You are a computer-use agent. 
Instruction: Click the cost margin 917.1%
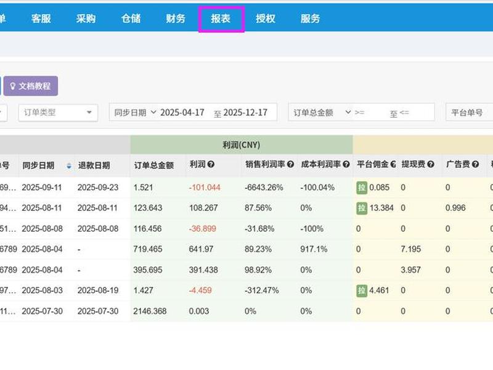coord(314,249)
